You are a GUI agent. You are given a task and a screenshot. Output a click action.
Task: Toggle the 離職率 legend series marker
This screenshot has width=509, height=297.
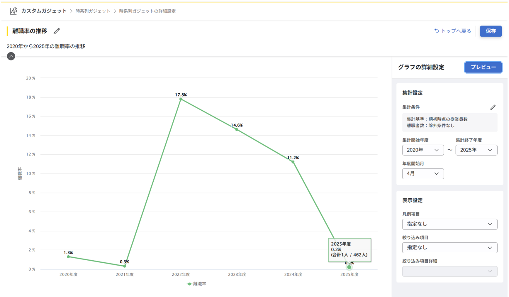[x=189, y=284]
